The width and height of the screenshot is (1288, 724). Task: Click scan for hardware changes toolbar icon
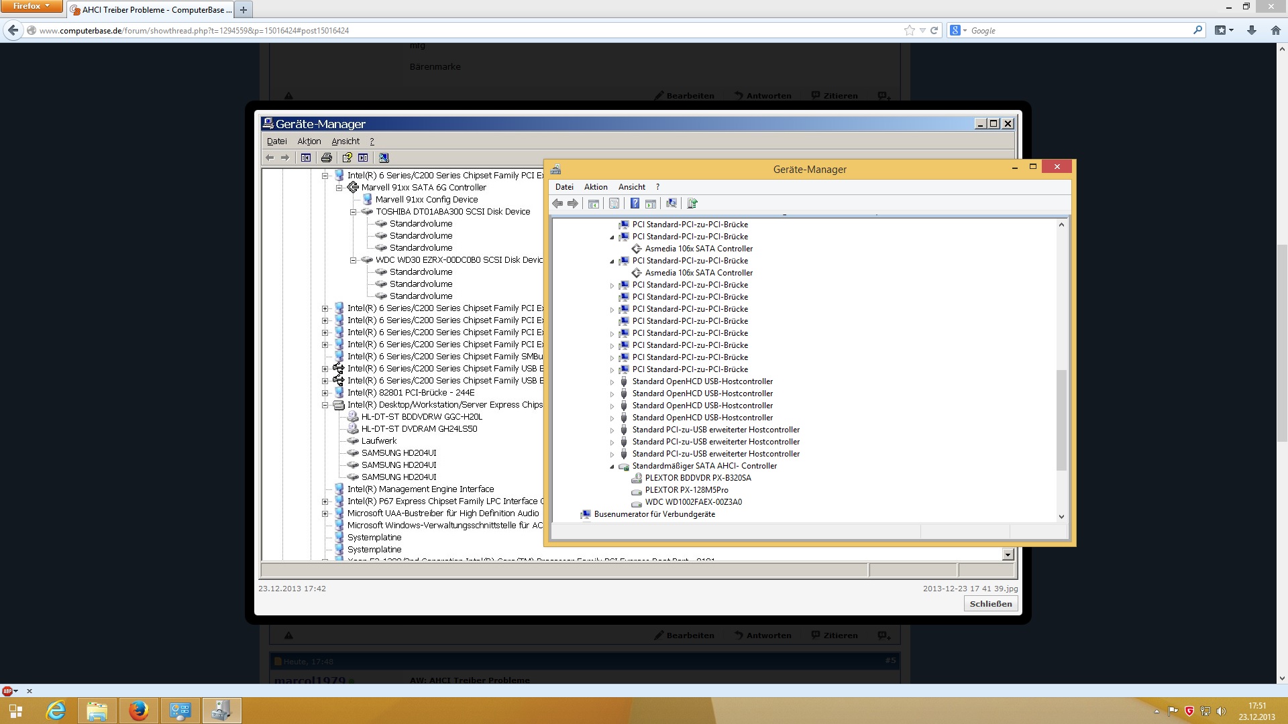671,204
